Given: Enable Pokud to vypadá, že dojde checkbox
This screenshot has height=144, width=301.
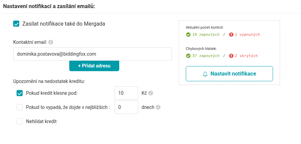Looking at the screenshot, I should 20,107.
